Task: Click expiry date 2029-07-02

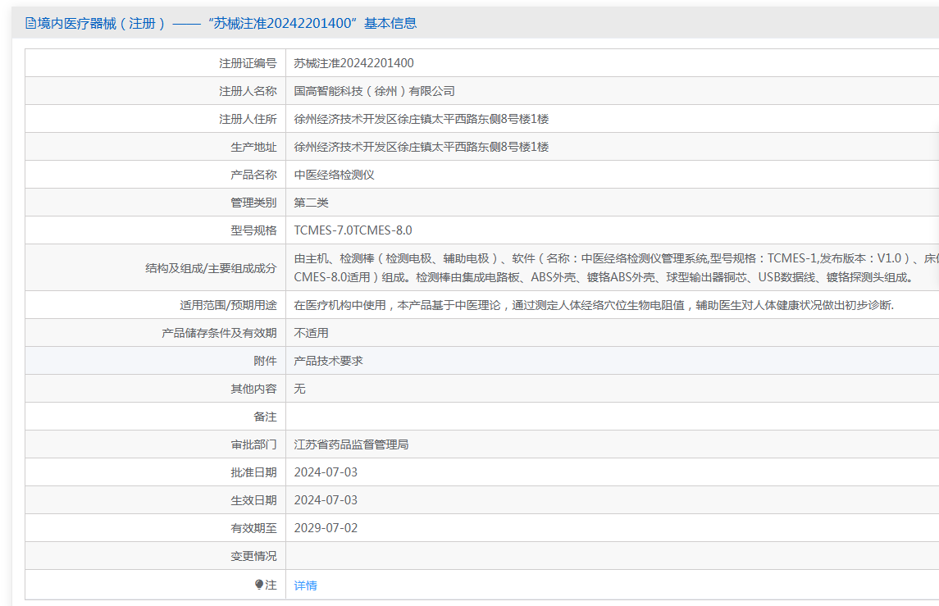Action: pyautogui.click(x=326, y=527)
